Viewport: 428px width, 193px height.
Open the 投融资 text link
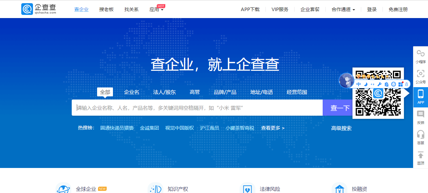359,189
